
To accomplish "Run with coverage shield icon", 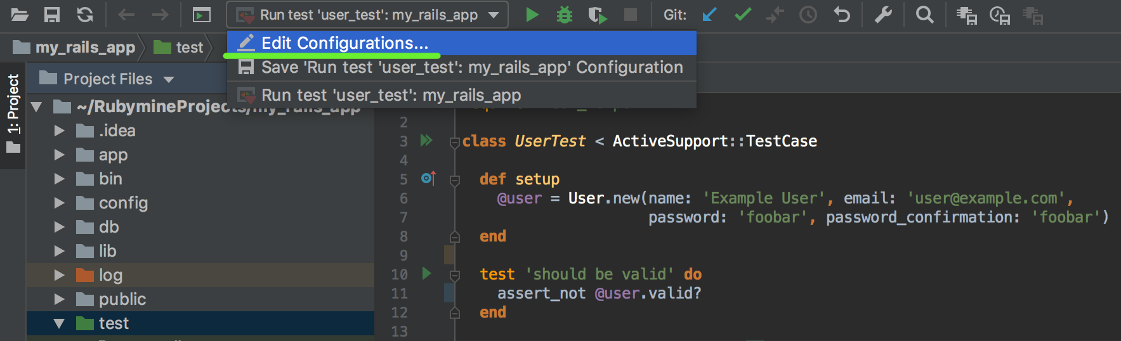I will (597, 15).
